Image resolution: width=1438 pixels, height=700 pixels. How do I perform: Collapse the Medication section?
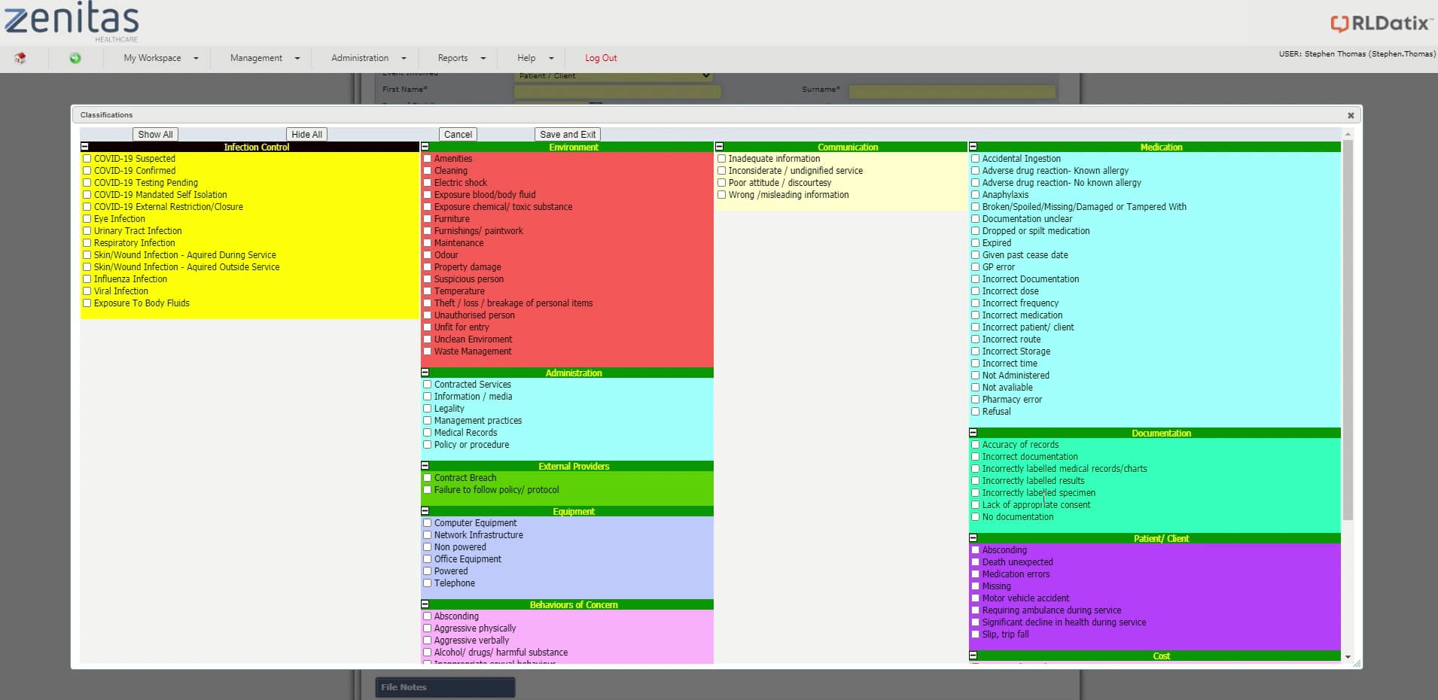[973, 147]
